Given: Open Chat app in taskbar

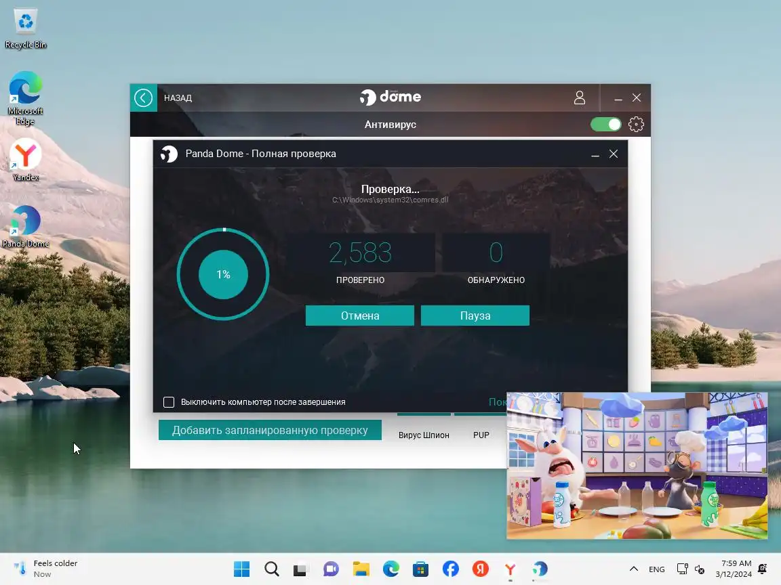Looking at the screenshot, I should coord(331,569).
